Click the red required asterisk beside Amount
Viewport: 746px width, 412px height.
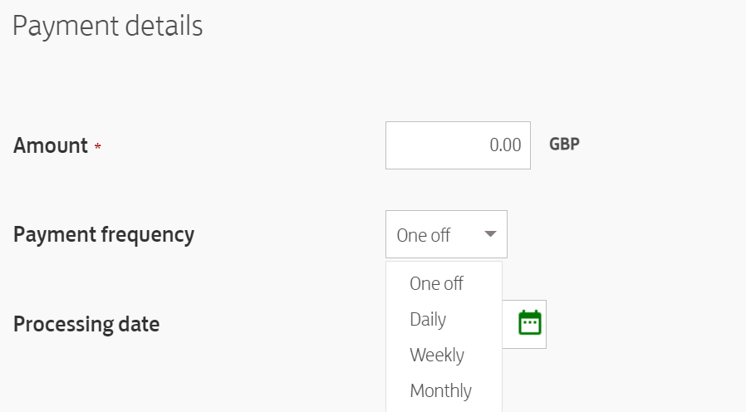click(97, 146)
